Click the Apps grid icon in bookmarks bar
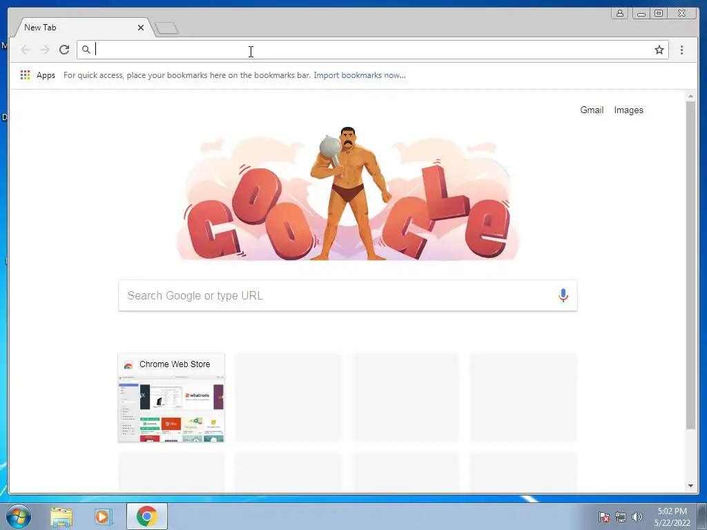707x530 pixels. click(x=26, y=75)
